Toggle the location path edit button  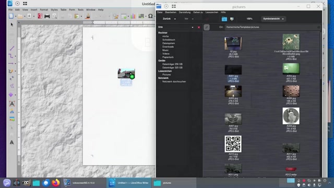(x=207, y=27)
